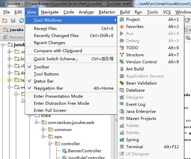Click the Application Servers icon
Image resolution: width=191 pixels, height=159 pixels.
pyautogui.click(x=122, y=76)
